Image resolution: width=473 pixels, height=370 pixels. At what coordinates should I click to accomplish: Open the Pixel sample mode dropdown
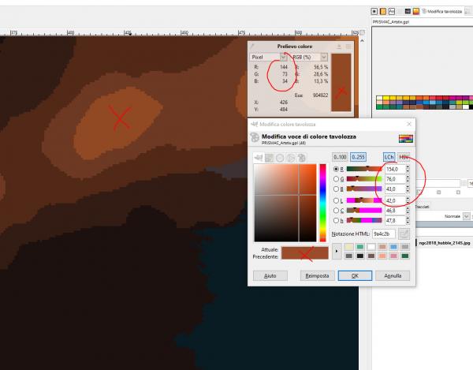pyautogui.click(x=268, y=57)
